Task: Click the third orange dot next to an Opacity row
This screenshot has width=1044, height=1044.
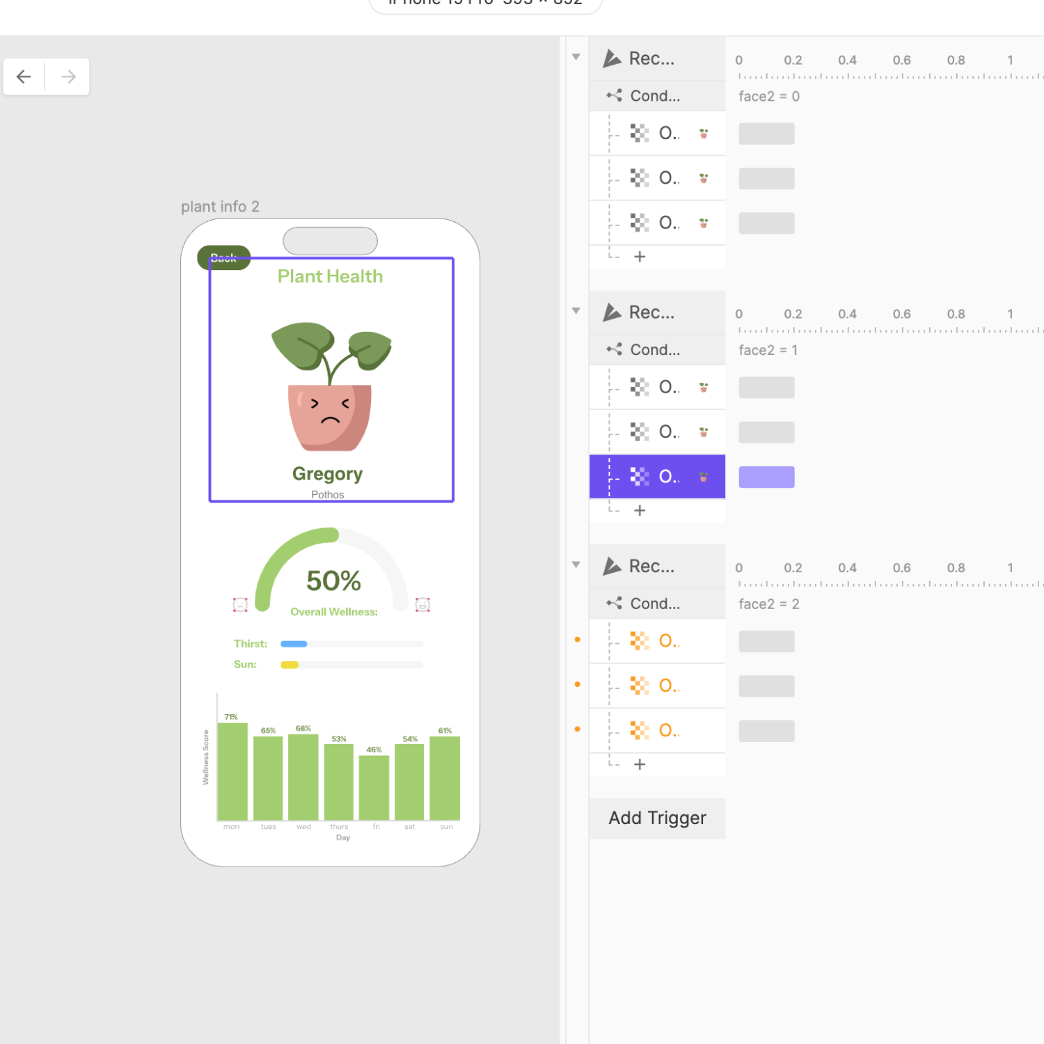Action: pyautogui.click(x=577, y=729)
